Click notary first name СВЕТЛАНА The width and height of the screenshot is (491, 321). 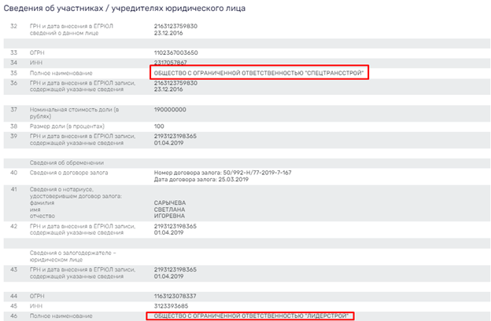coord(169,210)
